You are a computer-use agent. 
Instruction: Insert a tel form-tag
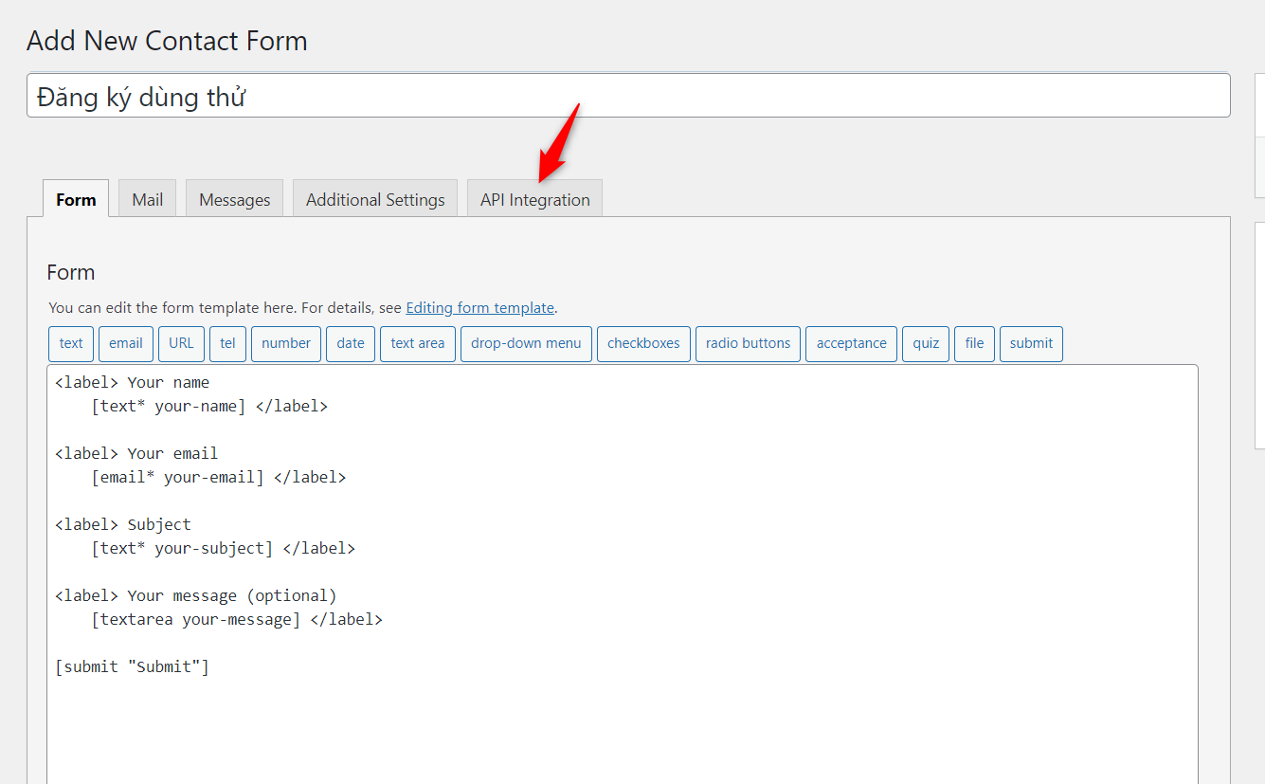point(227,343)
